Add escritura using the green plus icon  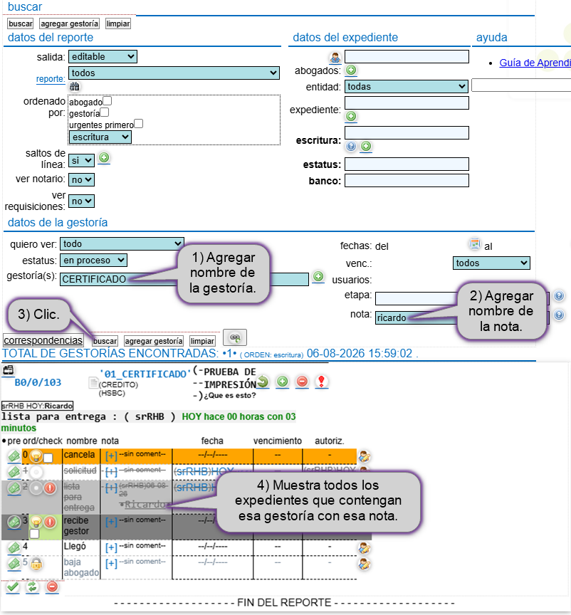(x=366, y=147)
